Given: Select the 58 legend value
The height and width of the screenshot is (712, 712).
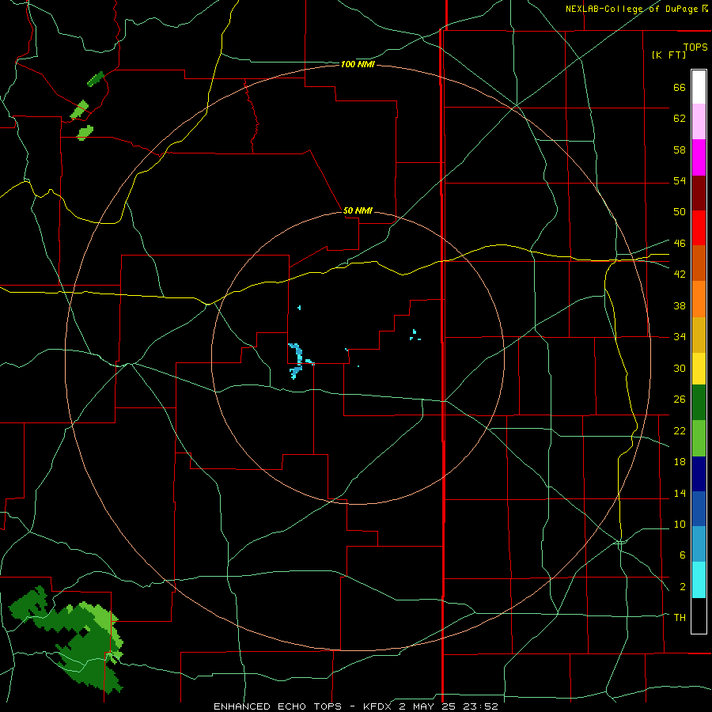Looking at the screenshot, I should pos(680,150).
